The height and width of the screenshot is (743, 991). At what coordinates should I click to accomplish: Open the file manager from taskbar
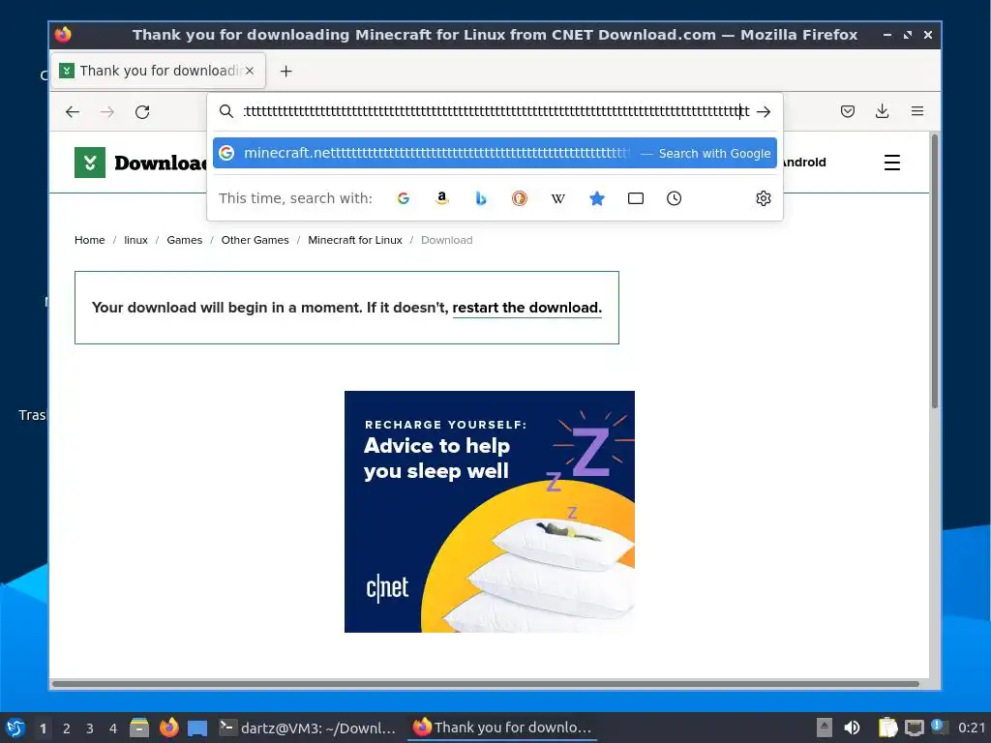[139, 728]
